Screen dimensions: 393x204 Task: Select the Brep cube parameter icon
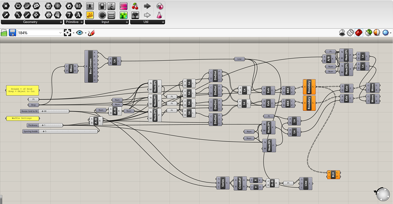point(48,6)
